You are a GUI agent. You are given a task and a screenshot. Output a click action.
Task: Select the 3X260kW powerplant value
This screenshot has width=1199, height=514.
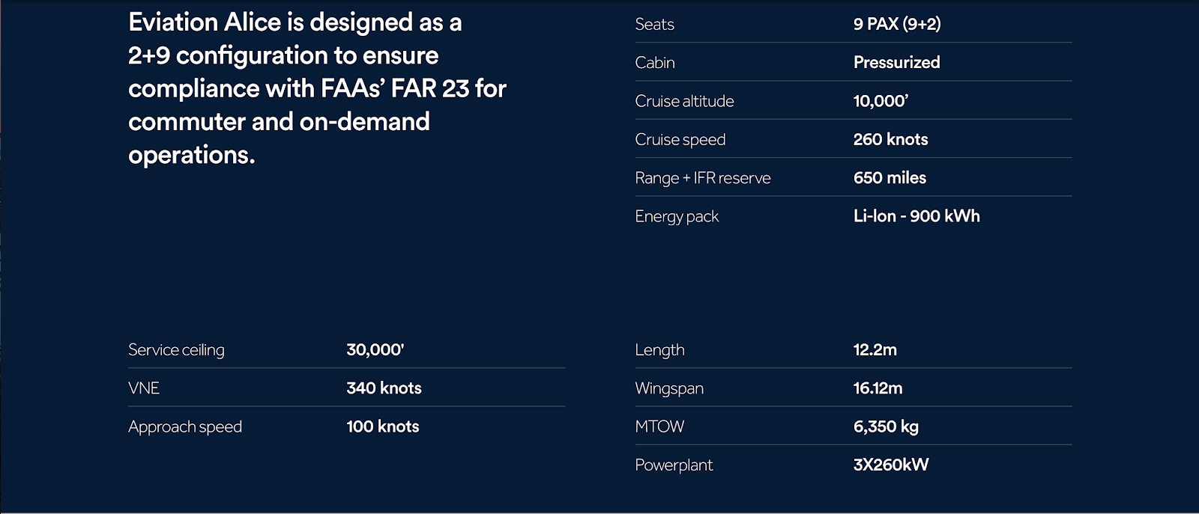coord(890,465)
